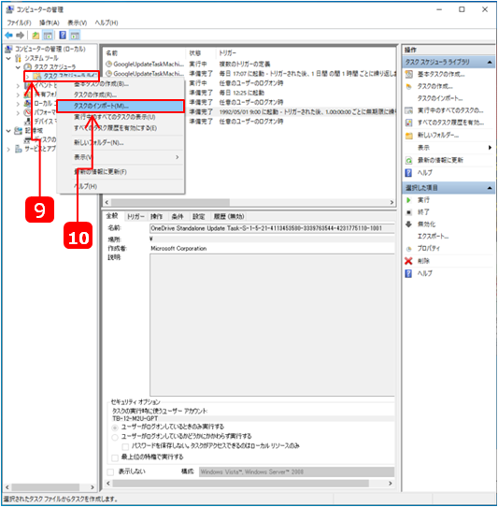Click the Show/Hide action pane toolbar icon
This screenshot has width=498, height=507.
75,36
